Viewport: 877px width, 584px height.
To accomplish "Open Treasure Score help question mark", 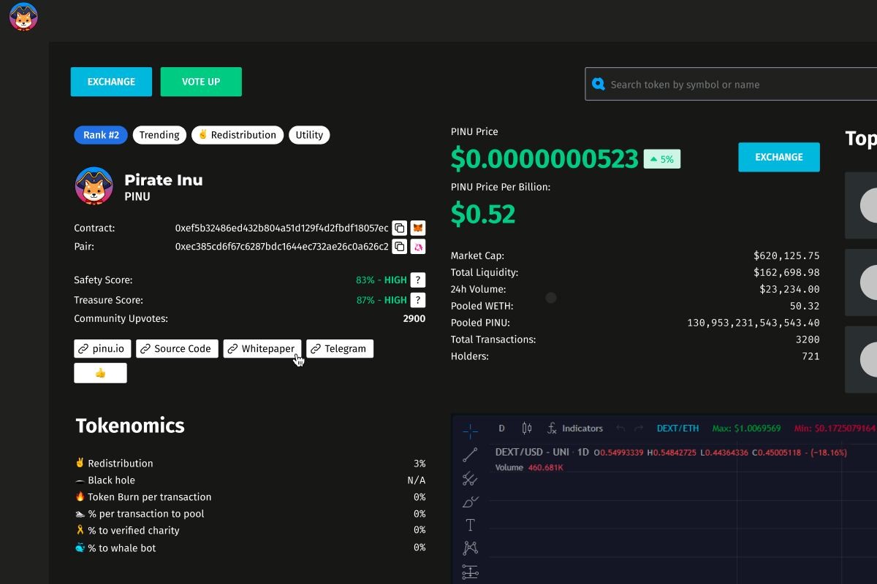I will [x=418, y=300].
